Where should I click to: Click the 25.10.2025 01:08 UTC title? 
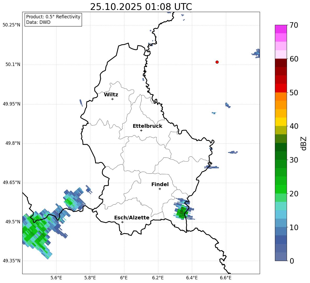141,7
